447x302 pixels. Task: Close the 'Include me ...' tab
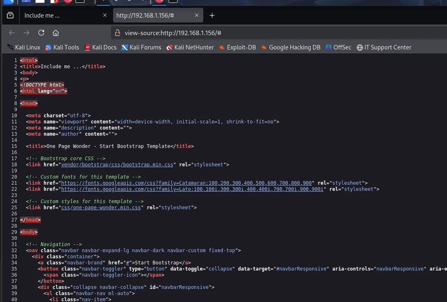105,15
